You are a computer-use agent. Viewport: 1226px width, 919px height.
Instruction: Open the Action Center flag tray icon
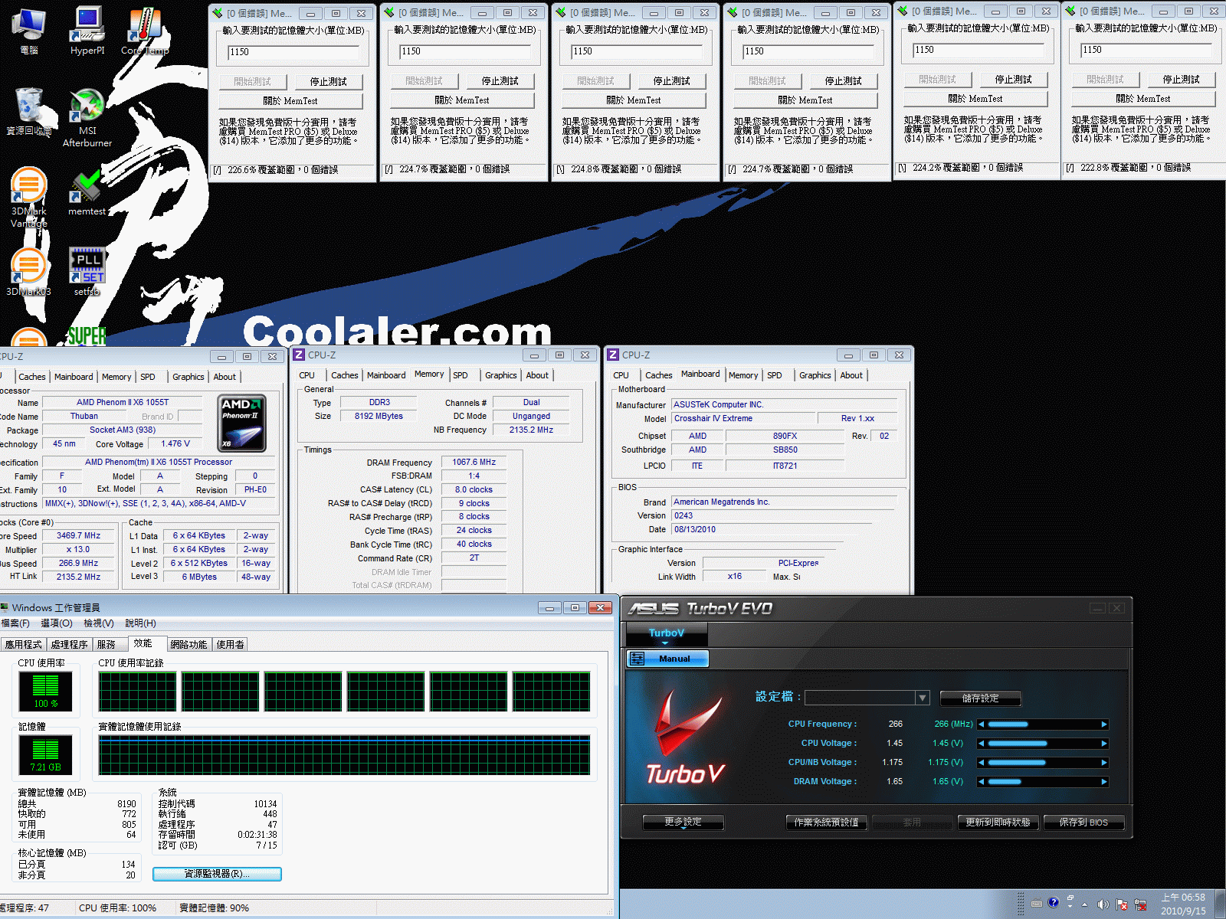click(1122, 904)
